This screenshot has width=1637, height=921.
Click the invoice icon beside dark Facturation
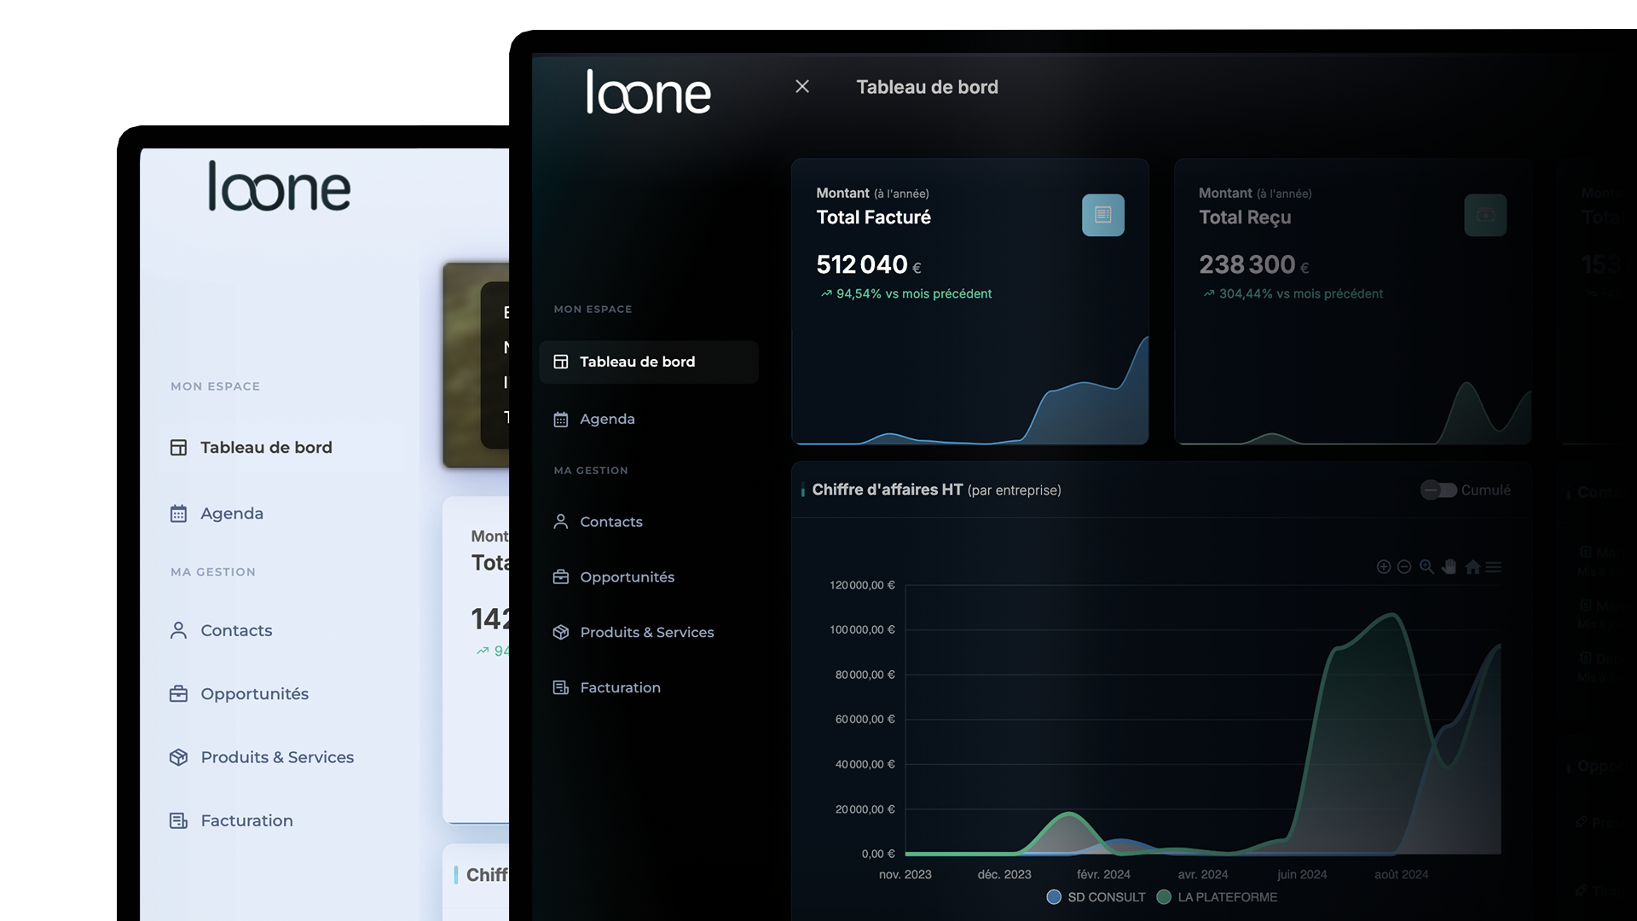560,687
